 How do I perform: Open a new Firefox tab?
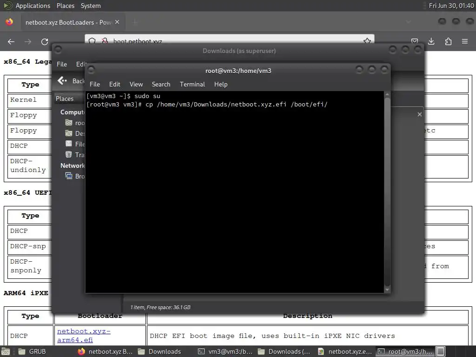[135, 22]
